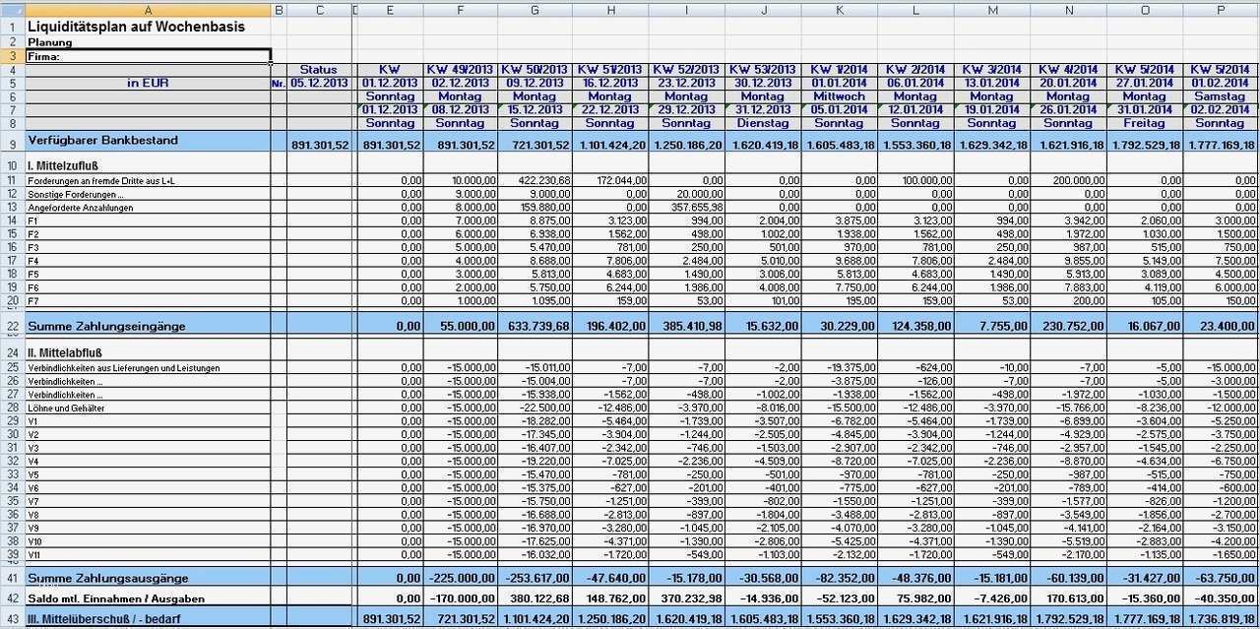Image resolution: width=1260 pixels, height=629 pixels.
Task: Click the value '200.000,00'
Action: click(1077, 182)
